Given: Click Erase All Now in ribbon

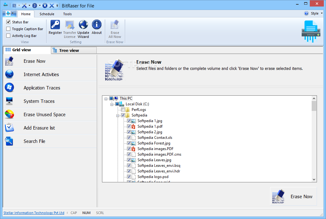Looking at the screenshot, I should [x=115, y=29].
